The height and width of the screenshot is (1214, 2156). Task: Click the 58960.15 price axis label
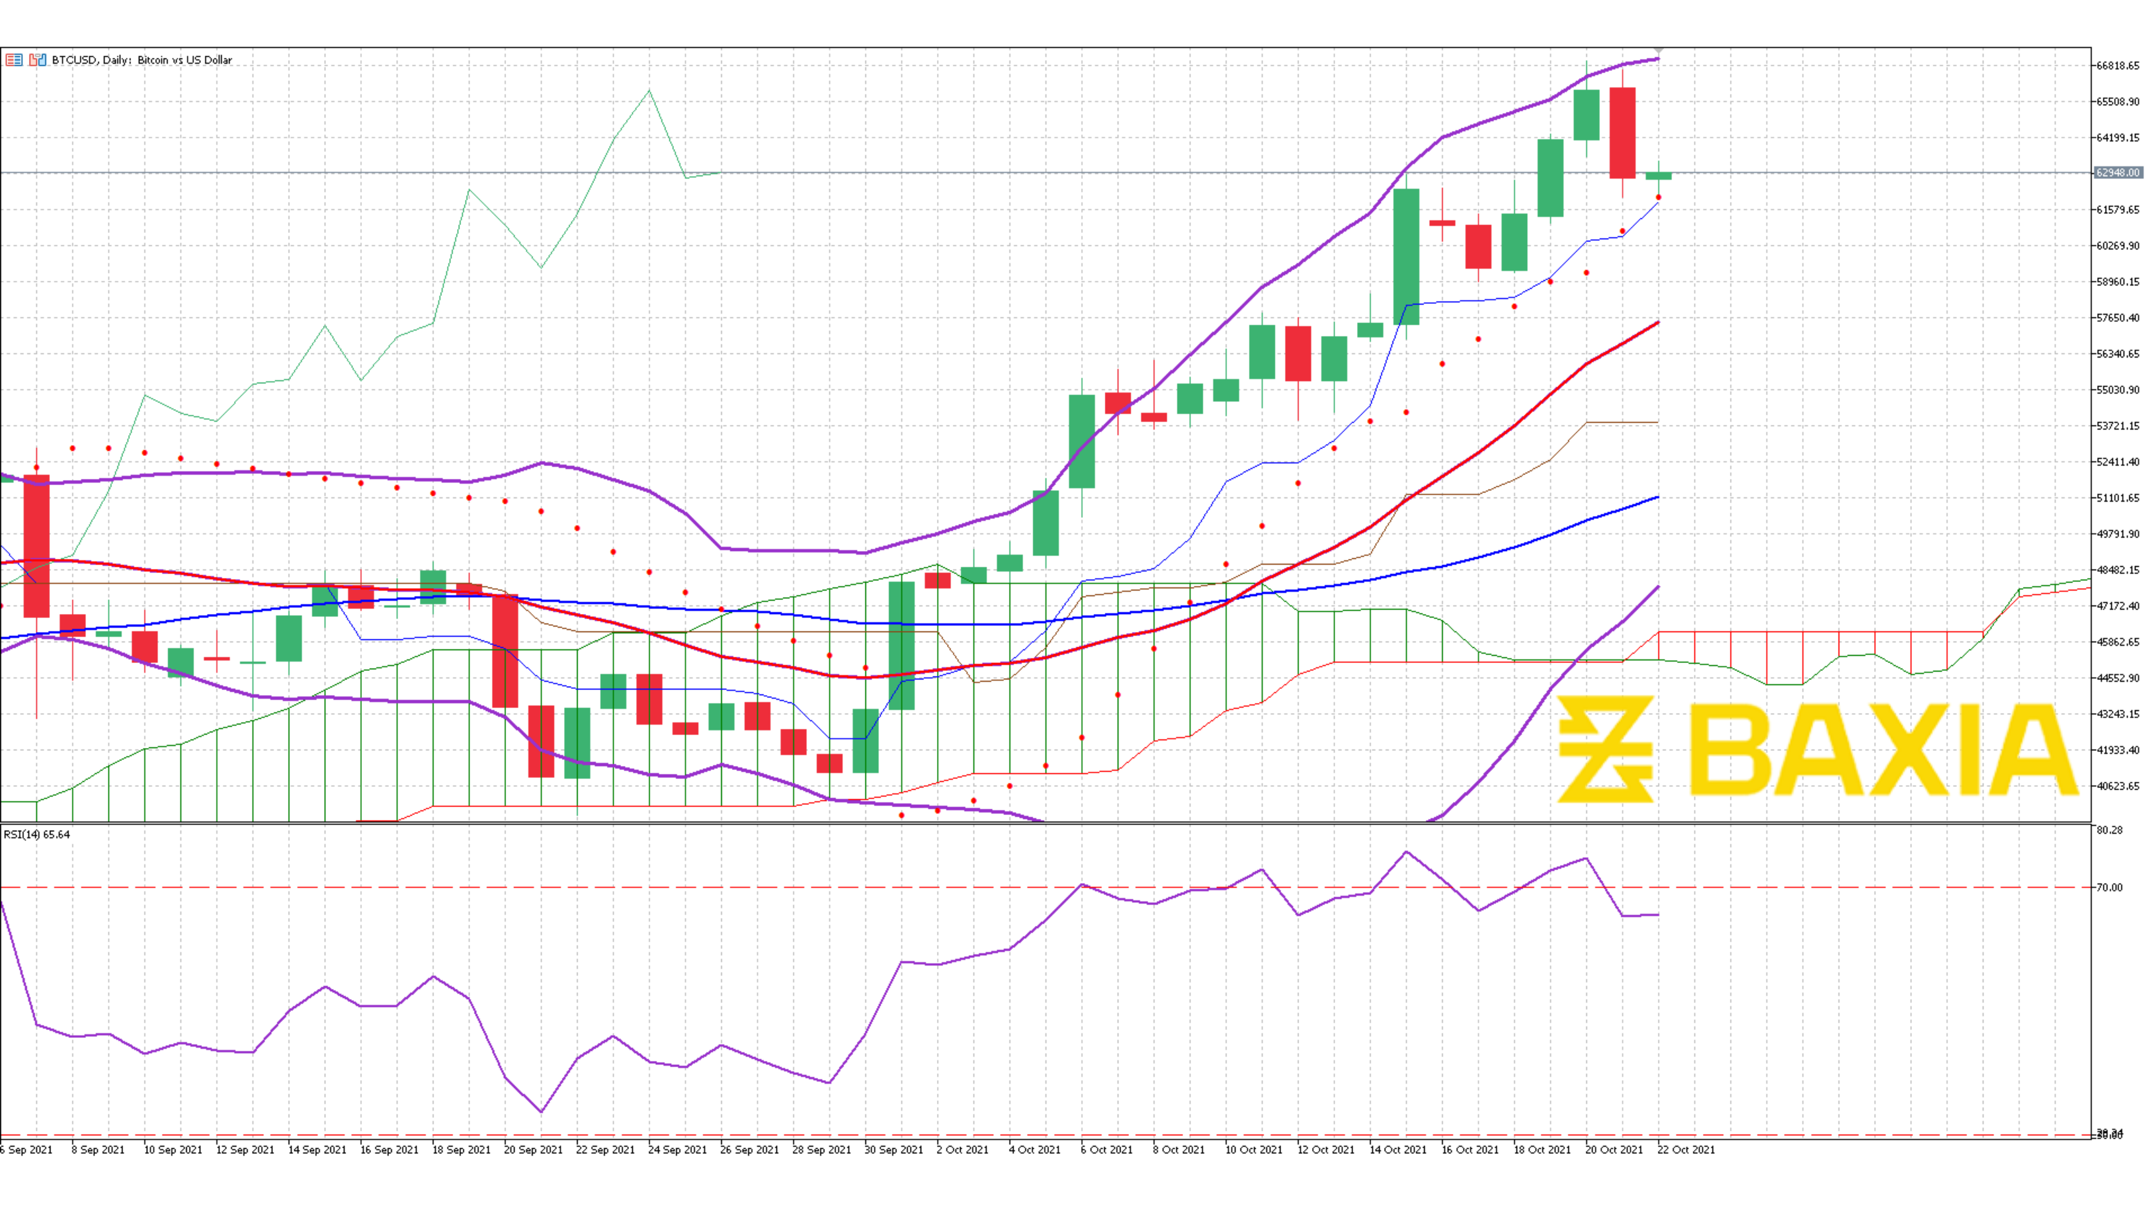tap(2117, 281)
